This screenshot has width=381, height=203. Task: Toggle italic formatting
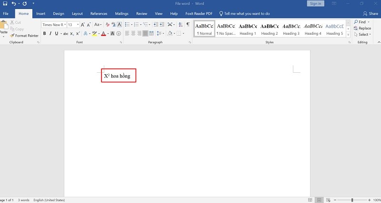point(50,33)
